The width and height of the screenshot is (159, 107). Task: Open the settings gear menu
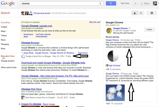tap(152, 13)
